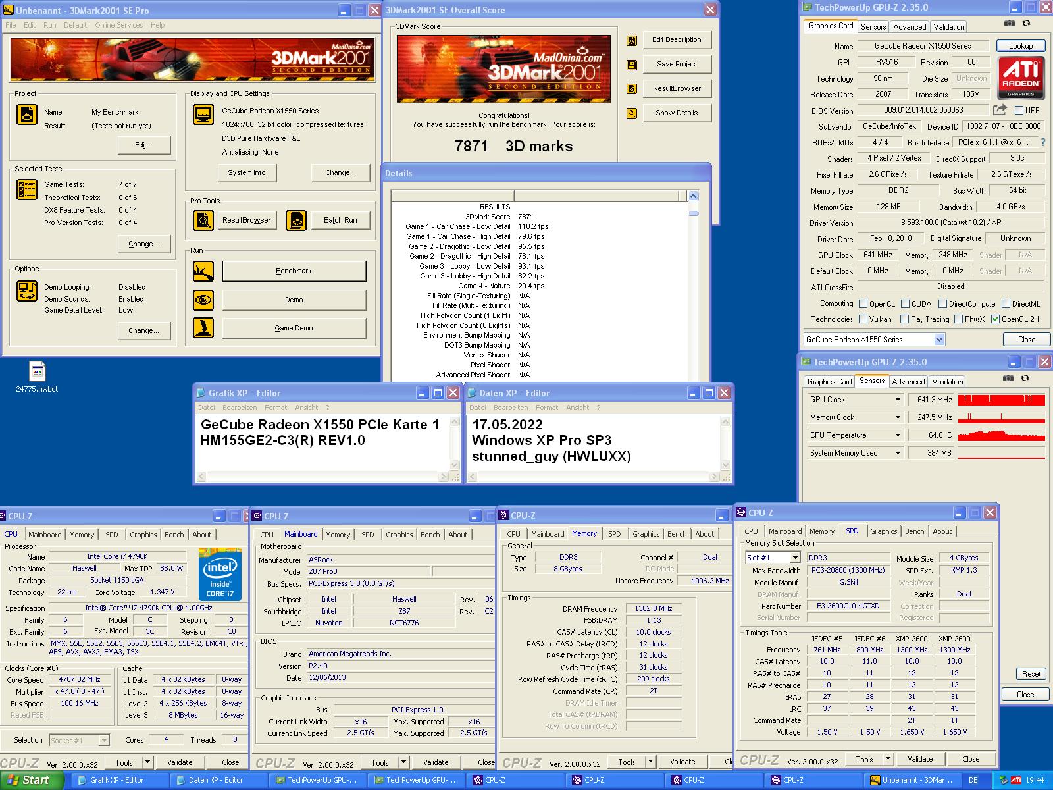Click the refresh icon in GPU-Z Sensors window
Viewport: 1053px width, 790px height.
[x=1025, y=378]
